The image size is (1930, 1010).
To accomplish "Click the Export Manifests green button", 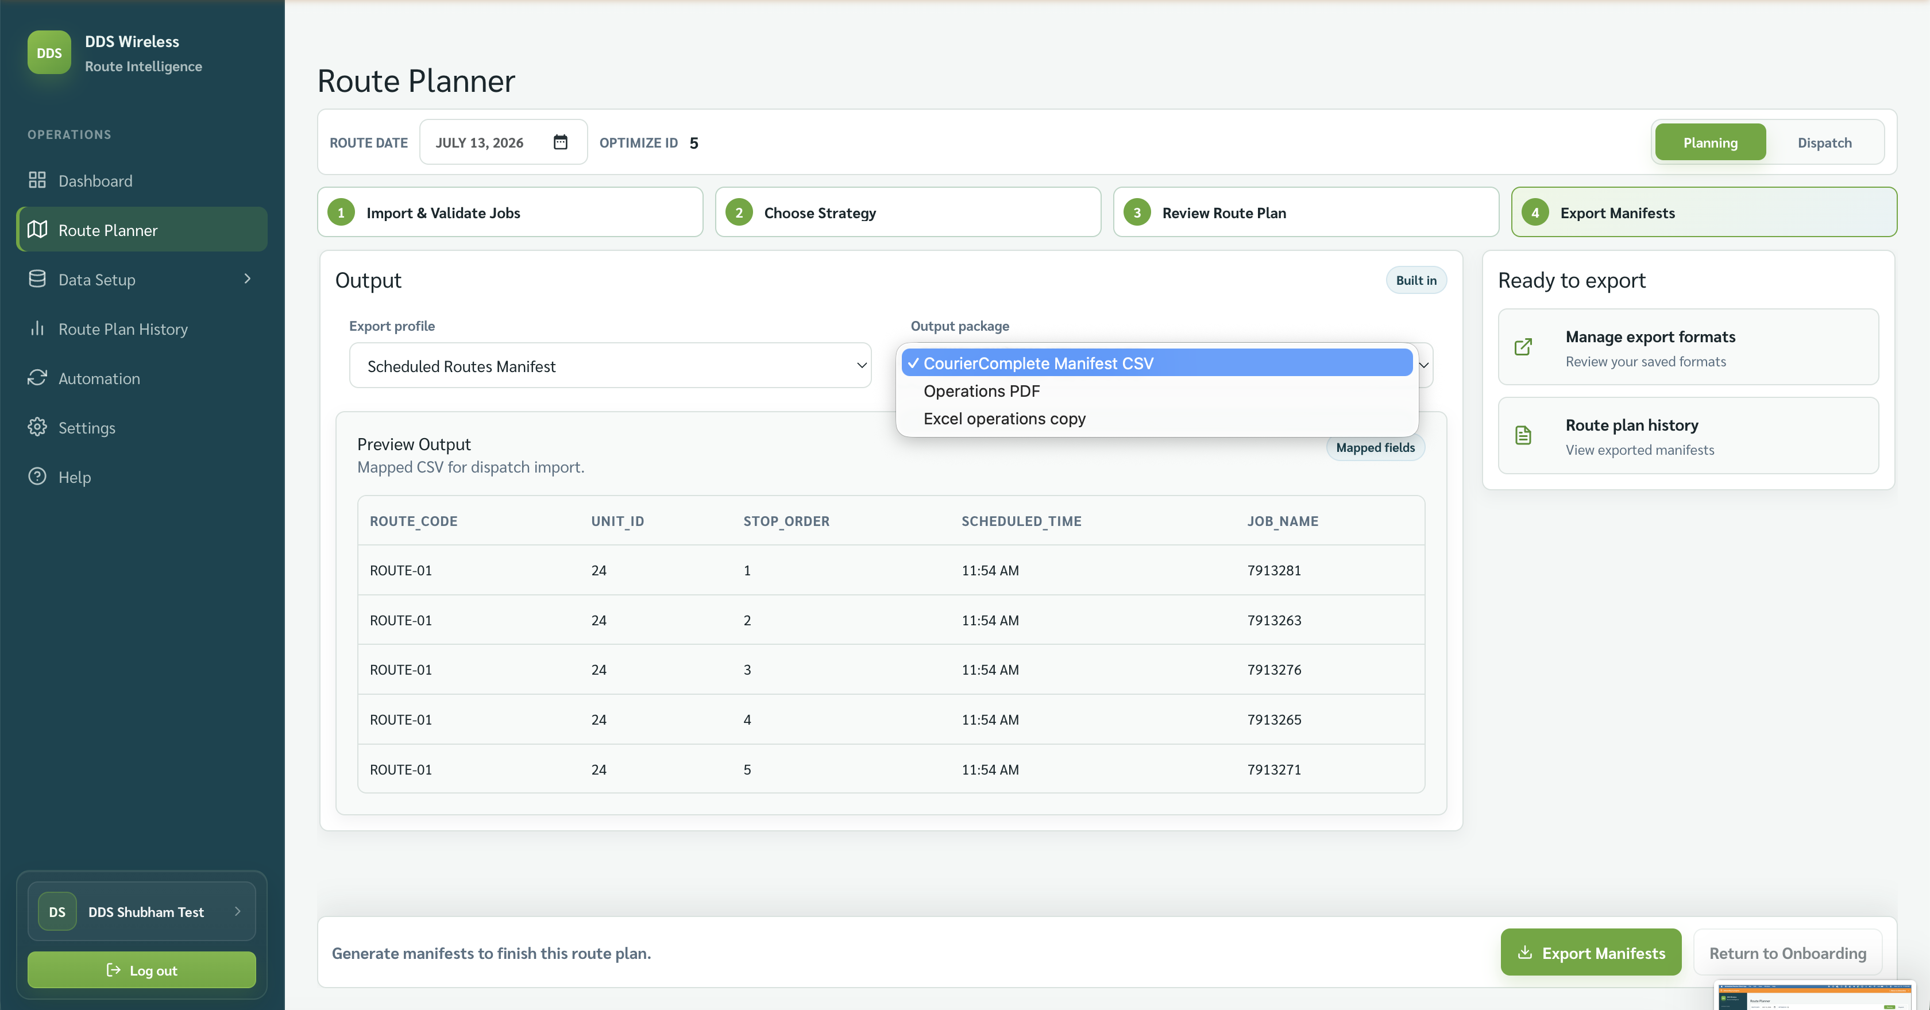I will point(1591,953).
